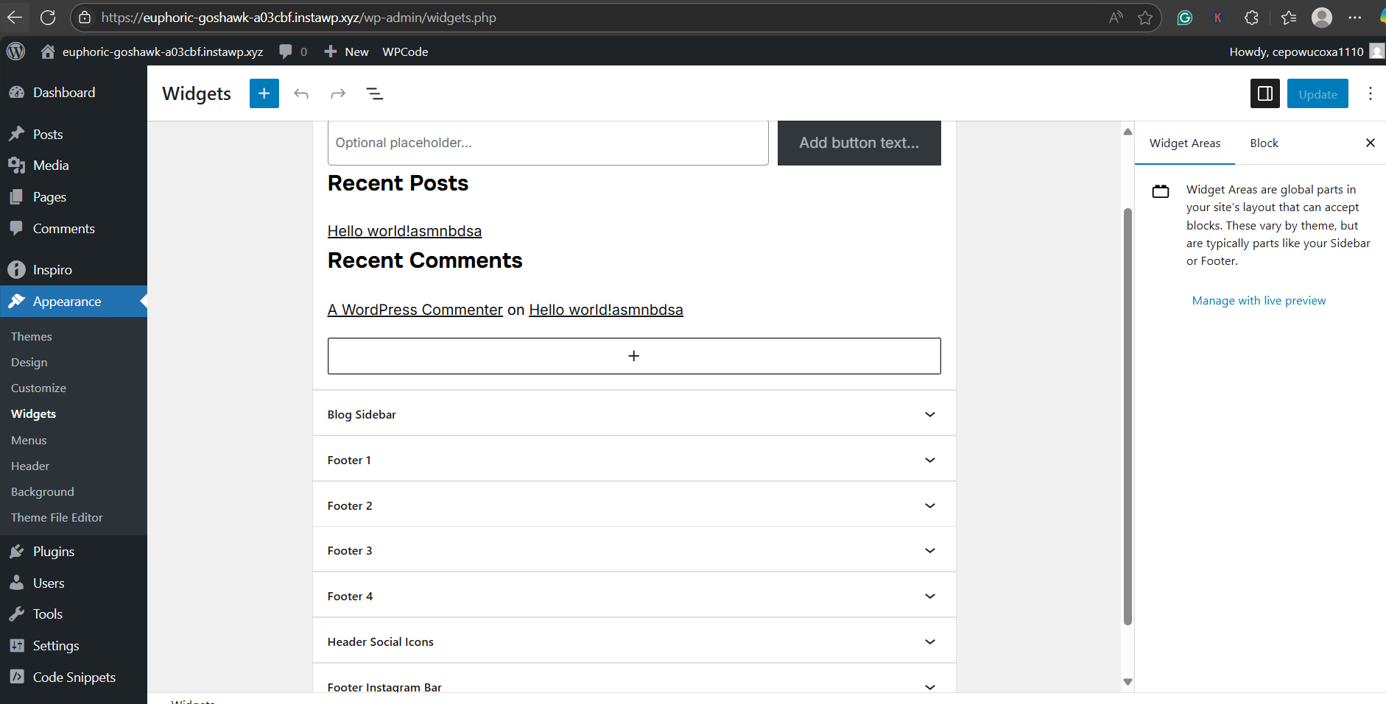Open browser extensions puzzle icon
This screenshot has width=1386, height=704.
[1251, 18]
